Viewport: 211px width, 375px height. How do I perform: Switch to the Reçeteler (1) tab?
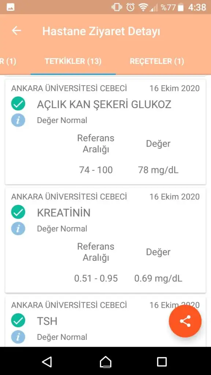coord(157,62)
